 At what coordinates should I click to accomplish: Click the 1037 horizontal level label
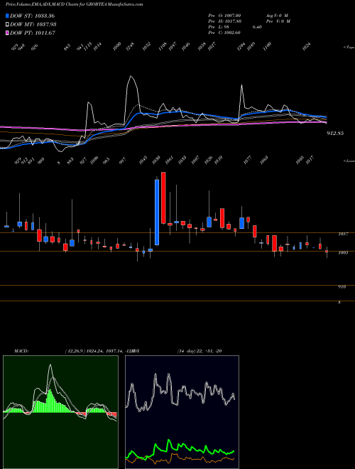click(343, 234)
